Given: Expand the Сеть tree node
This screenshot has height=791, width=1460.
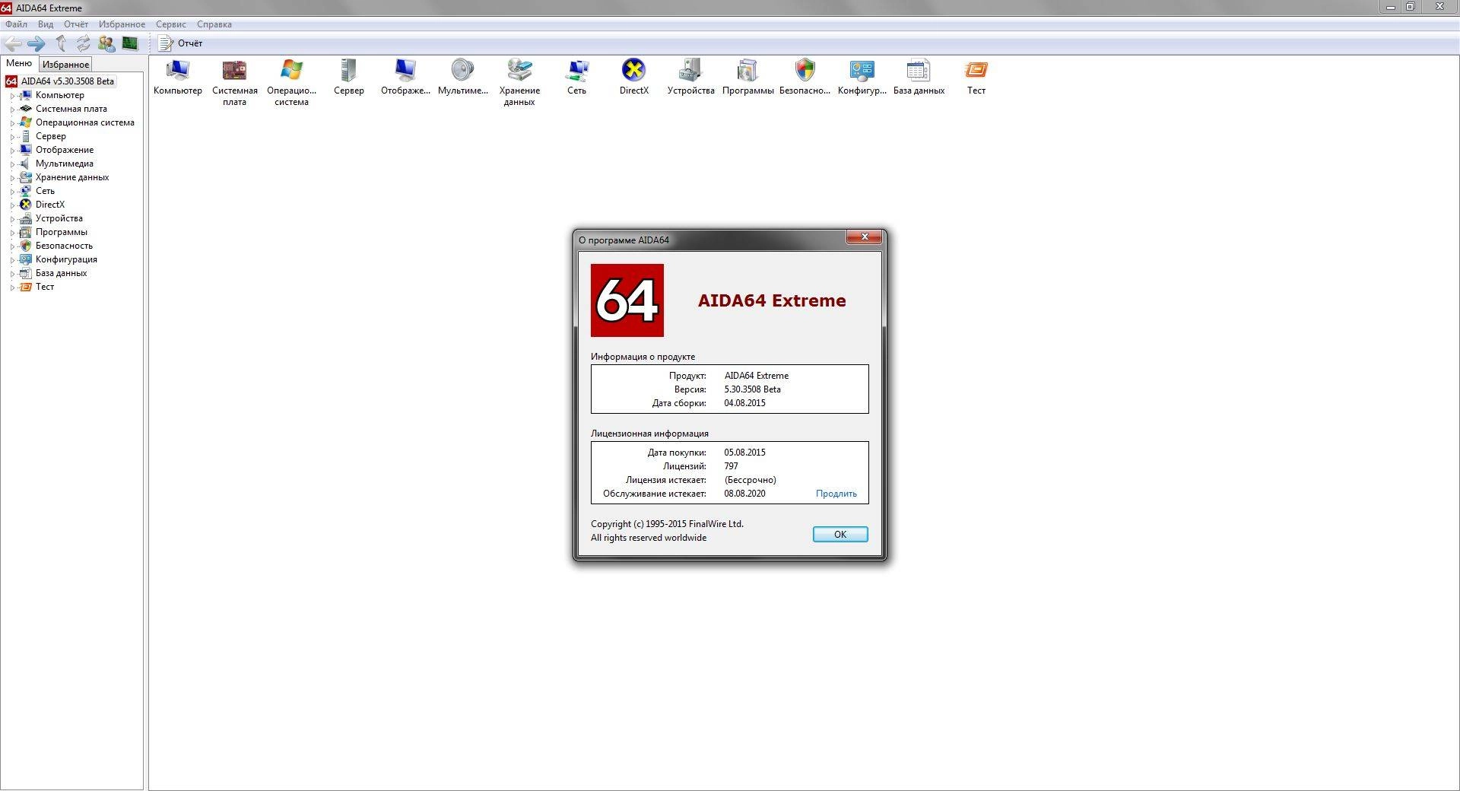Looking at the screenshot, I should coord(12,192).
